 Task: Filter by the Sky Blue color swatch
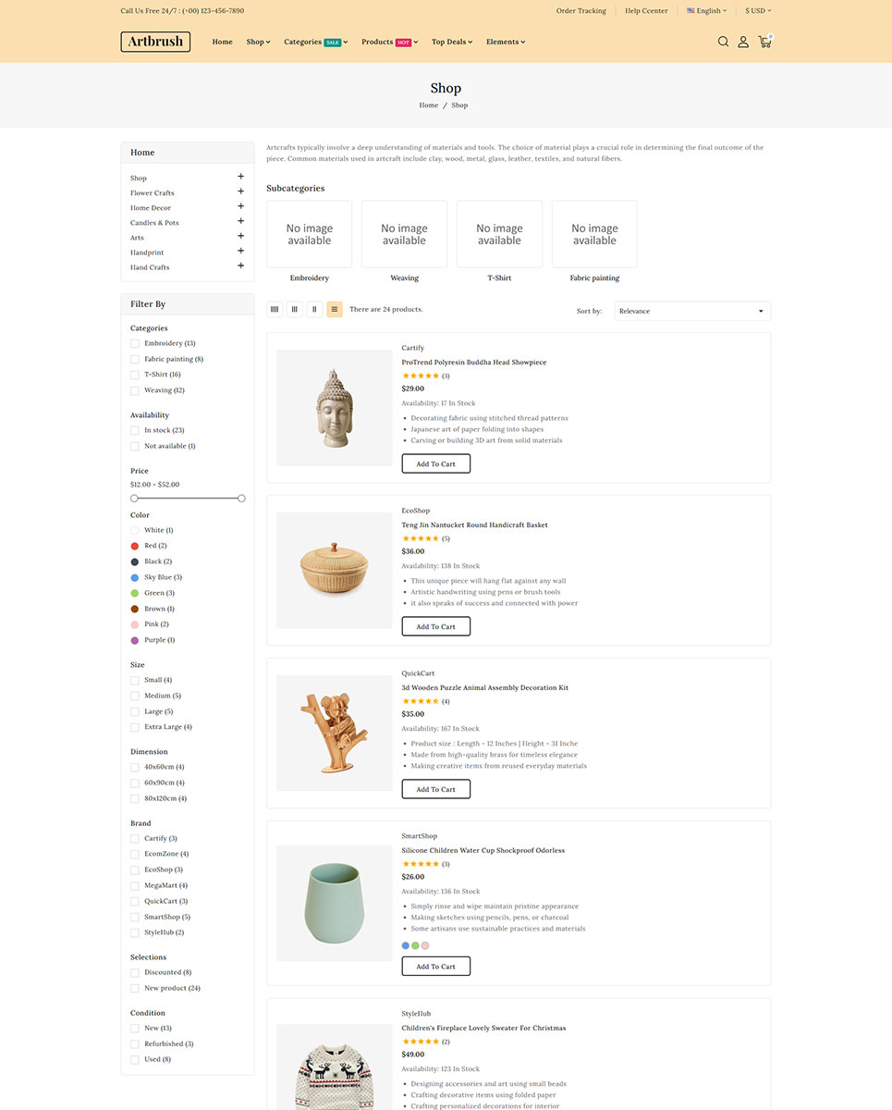(135, 577)
